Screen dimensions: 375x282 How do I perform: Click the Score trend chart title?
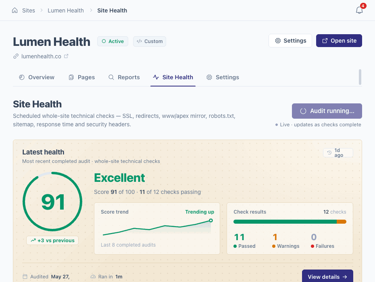(x=115, y=212)
